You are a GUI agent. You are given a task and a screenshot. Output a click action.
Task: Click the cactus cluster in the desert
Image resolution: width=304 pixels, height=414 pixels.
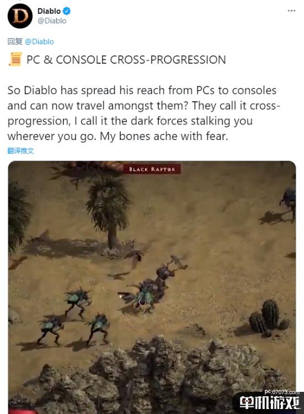click(x=269, y=318)
